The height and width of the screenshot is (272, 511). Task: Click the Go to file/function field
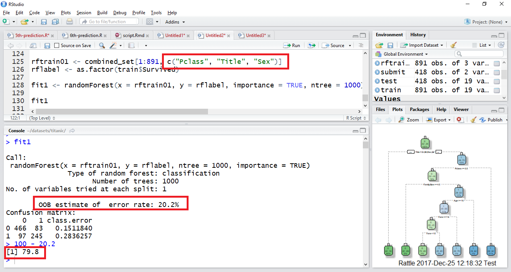pyautogui.click(x=109, y=22)
